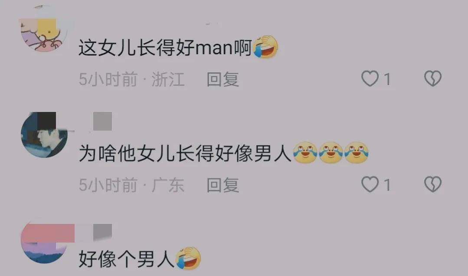Viewport: 468px width, 276px height.
Task: Click first crying emoji in 广东 comment
Action: [x=305, y=153]
